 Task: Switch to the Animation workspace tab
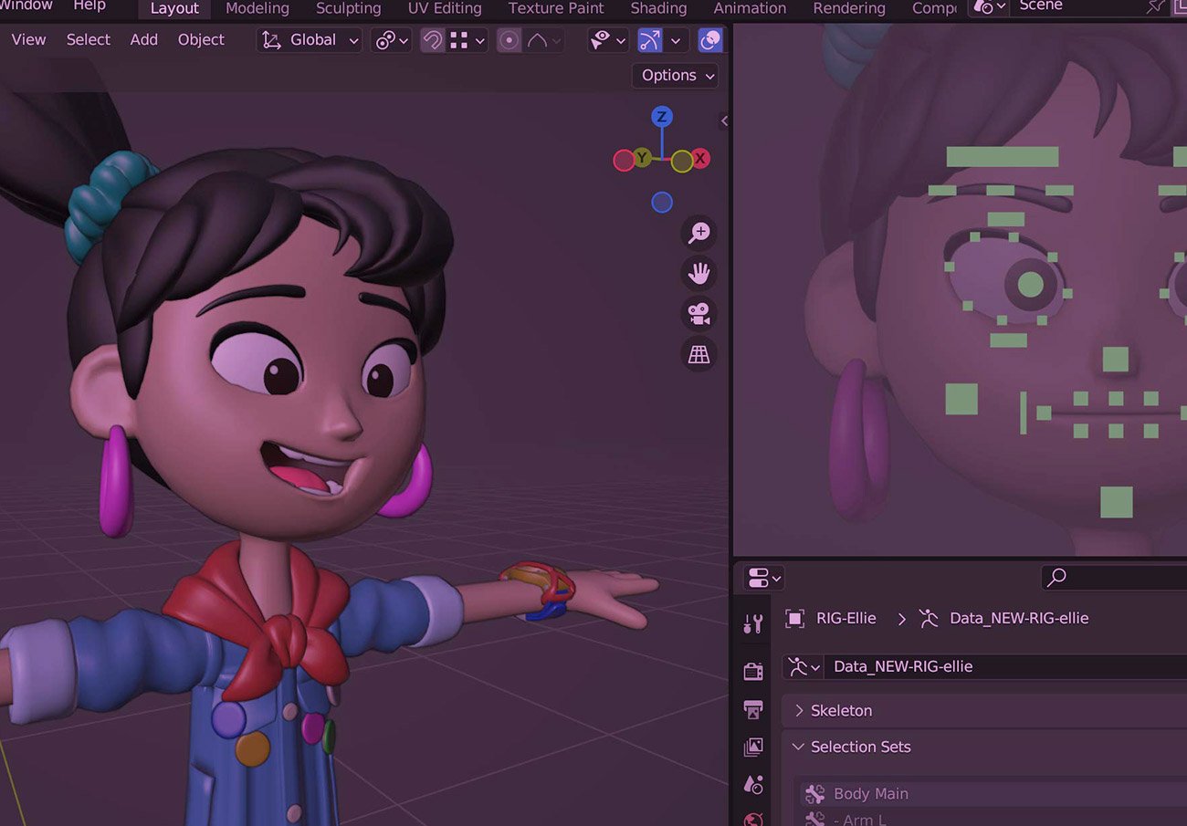[750, 8]
